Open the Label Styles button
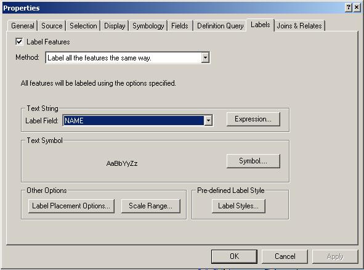Screen dimensions: 364x270 238,206
